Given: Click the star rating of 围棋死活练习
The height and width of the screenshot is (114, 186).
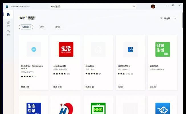Looking at the screenshot, I should 124,74.
